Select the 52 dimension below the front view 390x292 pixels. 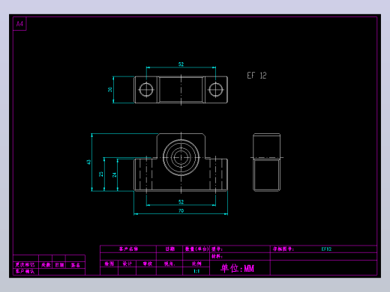(x=181, y=201)
